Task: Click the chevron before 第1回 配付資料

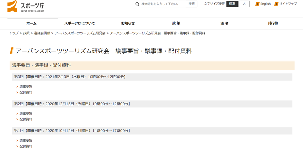Action: point(17,147)
